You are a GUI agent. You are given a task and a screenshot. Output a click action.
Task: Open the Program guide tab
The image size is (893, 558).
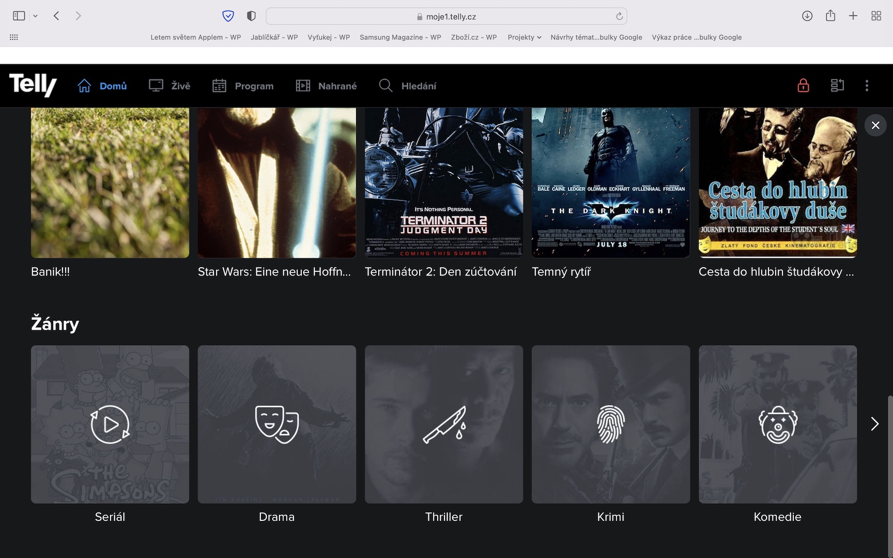coord(243,86)
